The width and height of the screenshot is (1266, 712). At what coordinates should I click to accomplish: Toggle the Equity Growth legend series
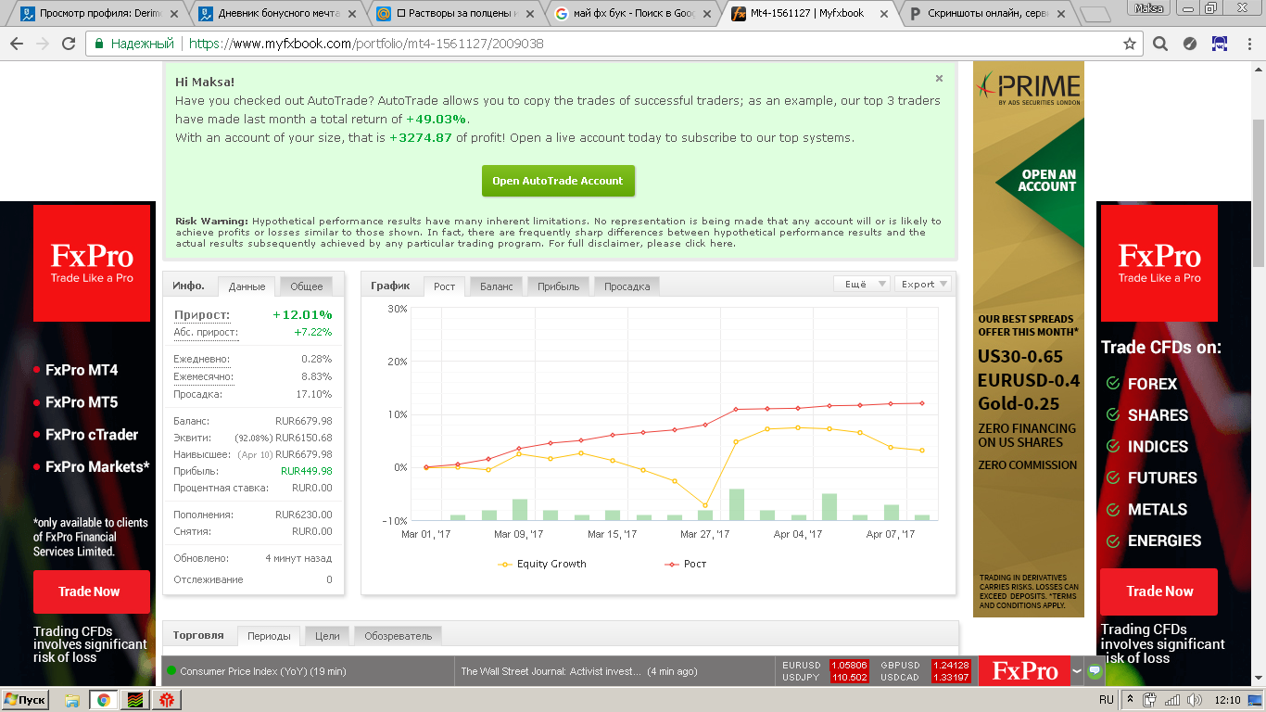[x=542, y=564]
